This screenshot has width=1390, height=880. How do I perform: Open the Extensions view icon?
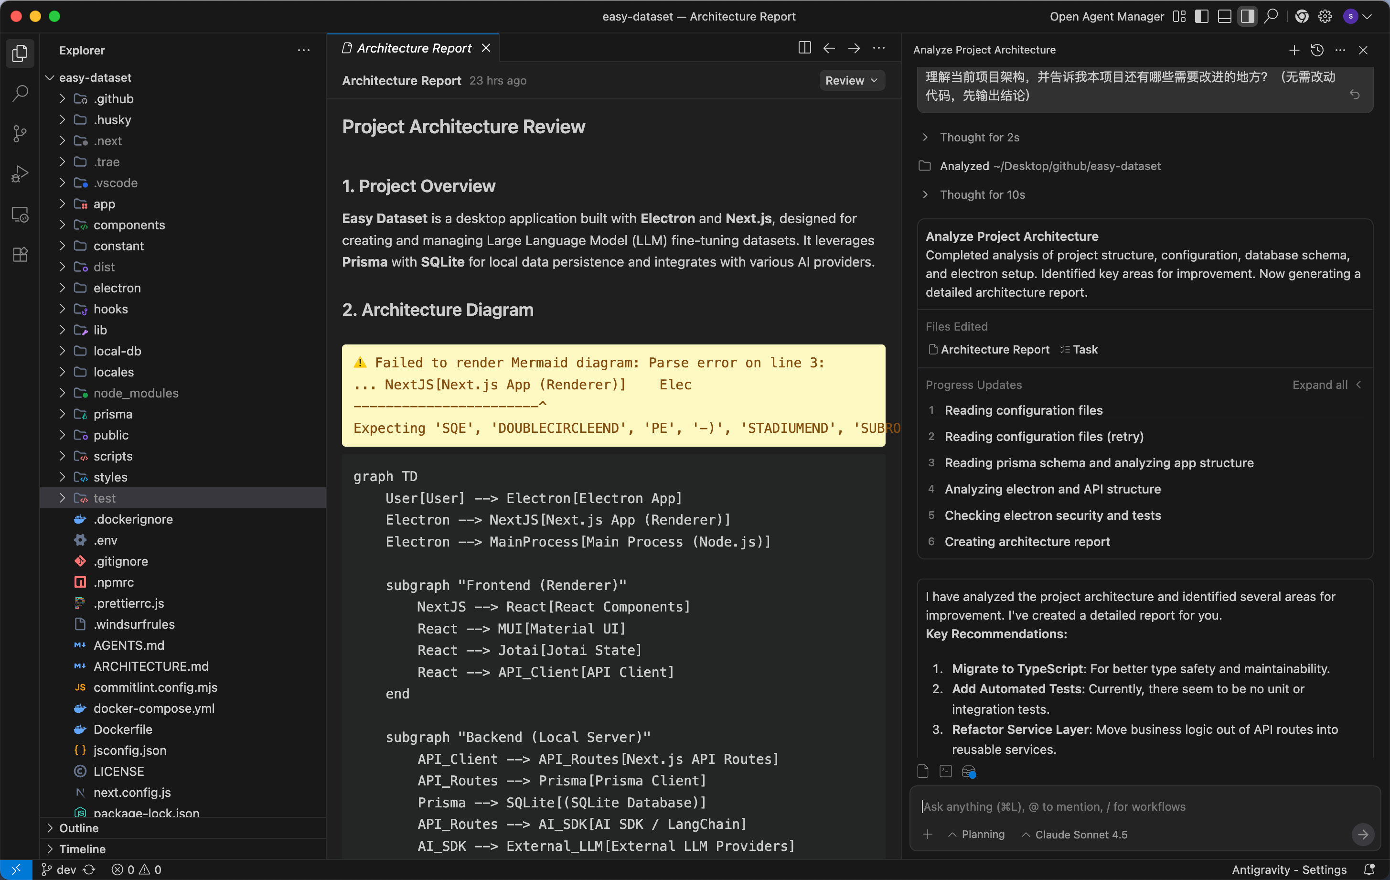pyautogui.click(x=20, y=255)
